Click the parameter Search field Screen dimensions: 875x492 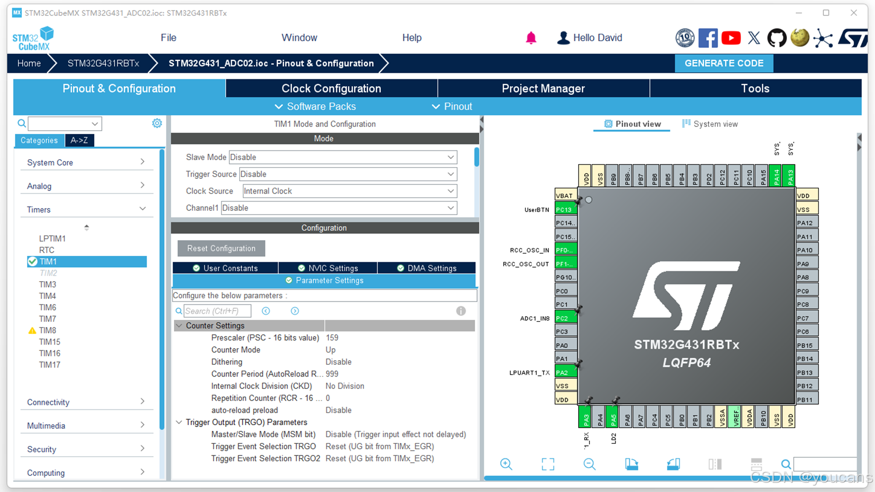pos(217,311)
